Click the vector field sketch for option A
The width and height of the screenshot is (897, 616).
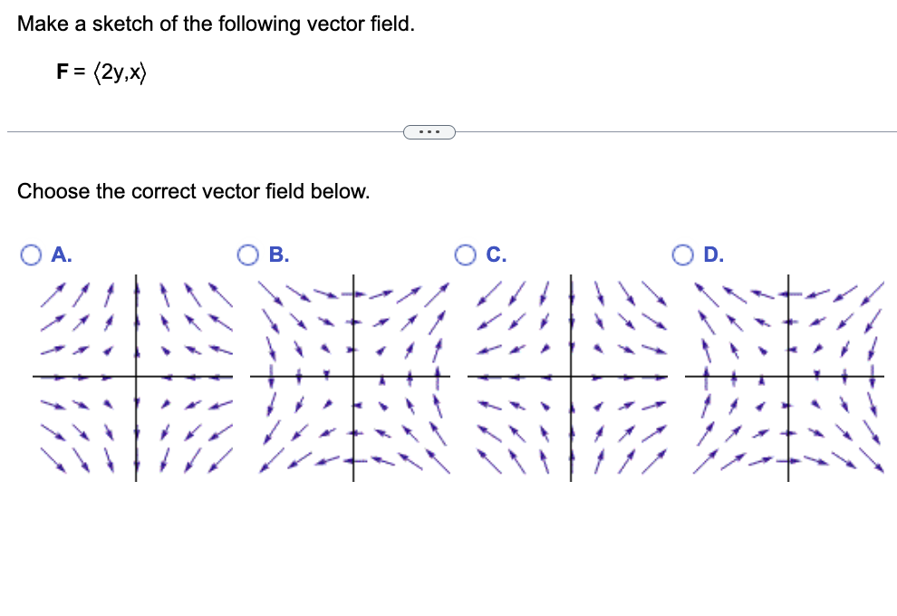(x=131, y=376)
